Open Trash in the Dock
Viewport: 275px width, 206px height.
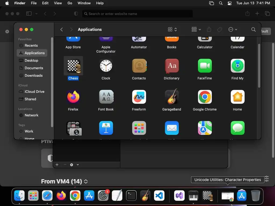pos(256,196)
